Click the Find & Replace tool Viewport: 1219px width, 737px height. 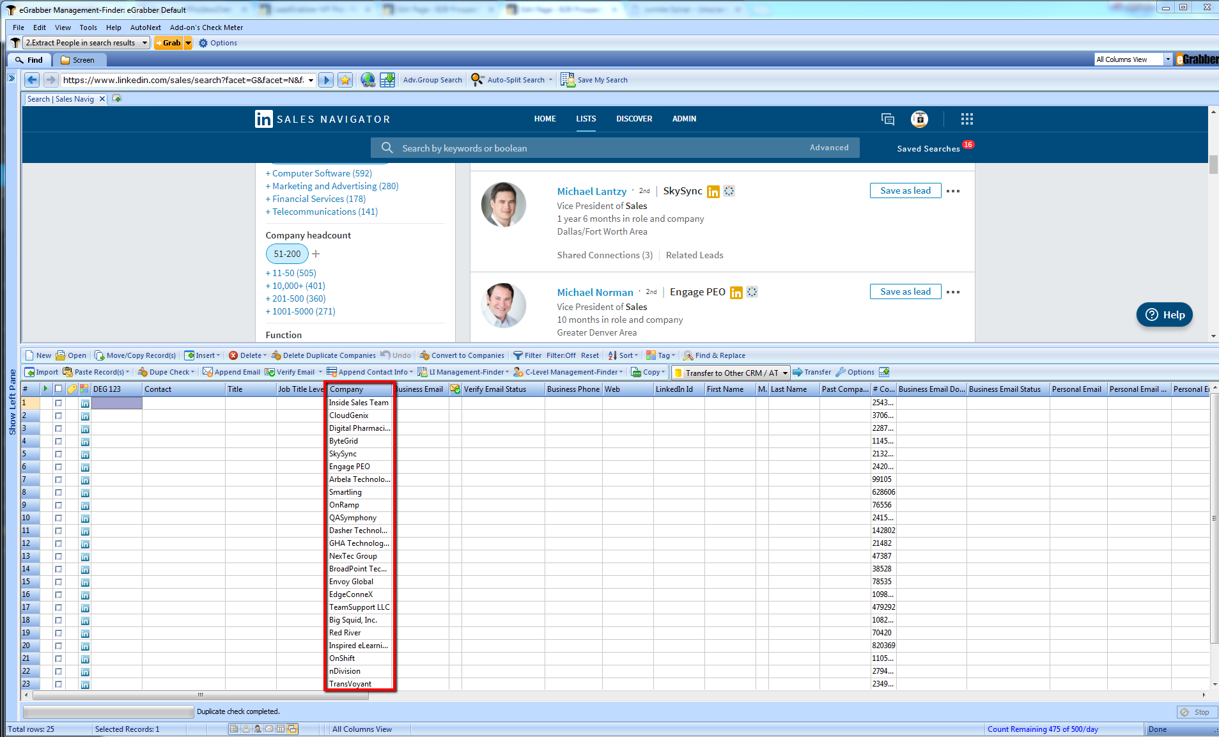point(714,355)
